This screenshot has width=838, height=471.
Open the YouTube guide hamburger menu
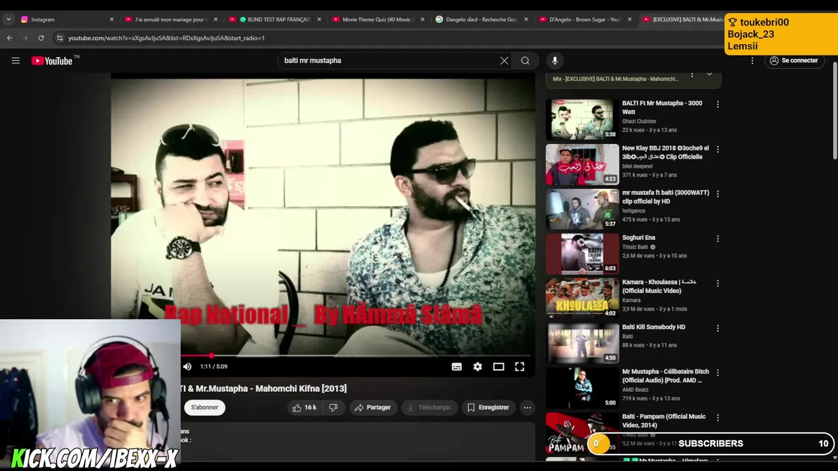click(x=16, y=61)
